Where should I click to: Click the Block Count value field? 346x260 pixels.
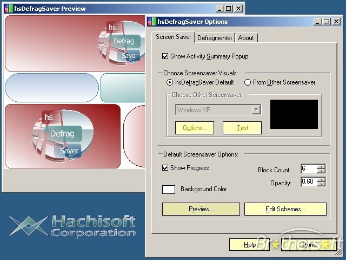309,169
